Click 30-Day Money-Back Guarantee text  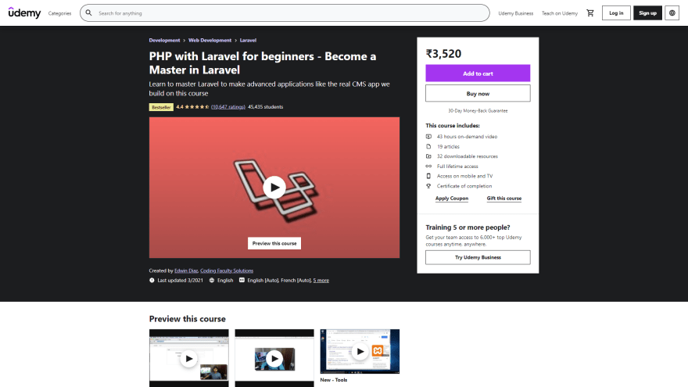pos(478,111)
